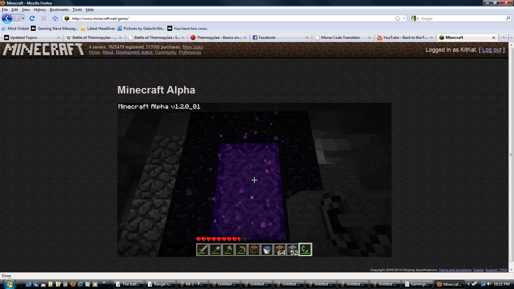Open the Tools menu
Viewport: 514px width, 289px height.
[x=77, y=10]
